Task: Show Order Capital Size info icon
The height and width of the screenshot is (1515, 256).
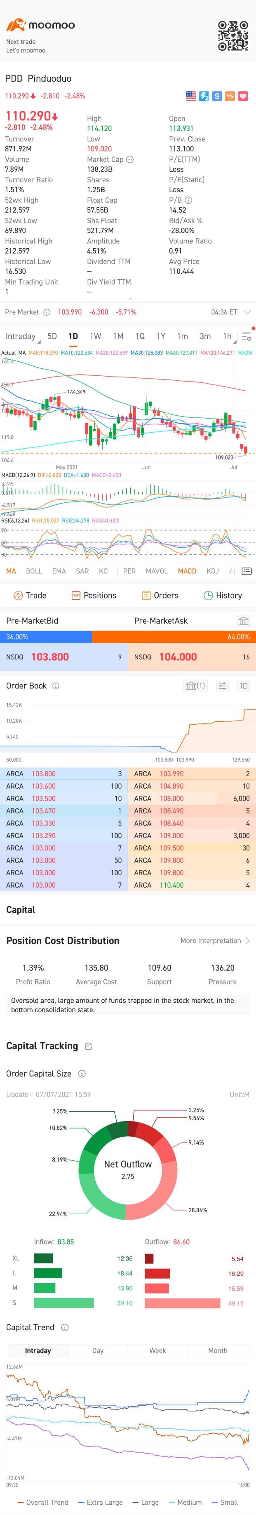Action: tap(82, 1073)
